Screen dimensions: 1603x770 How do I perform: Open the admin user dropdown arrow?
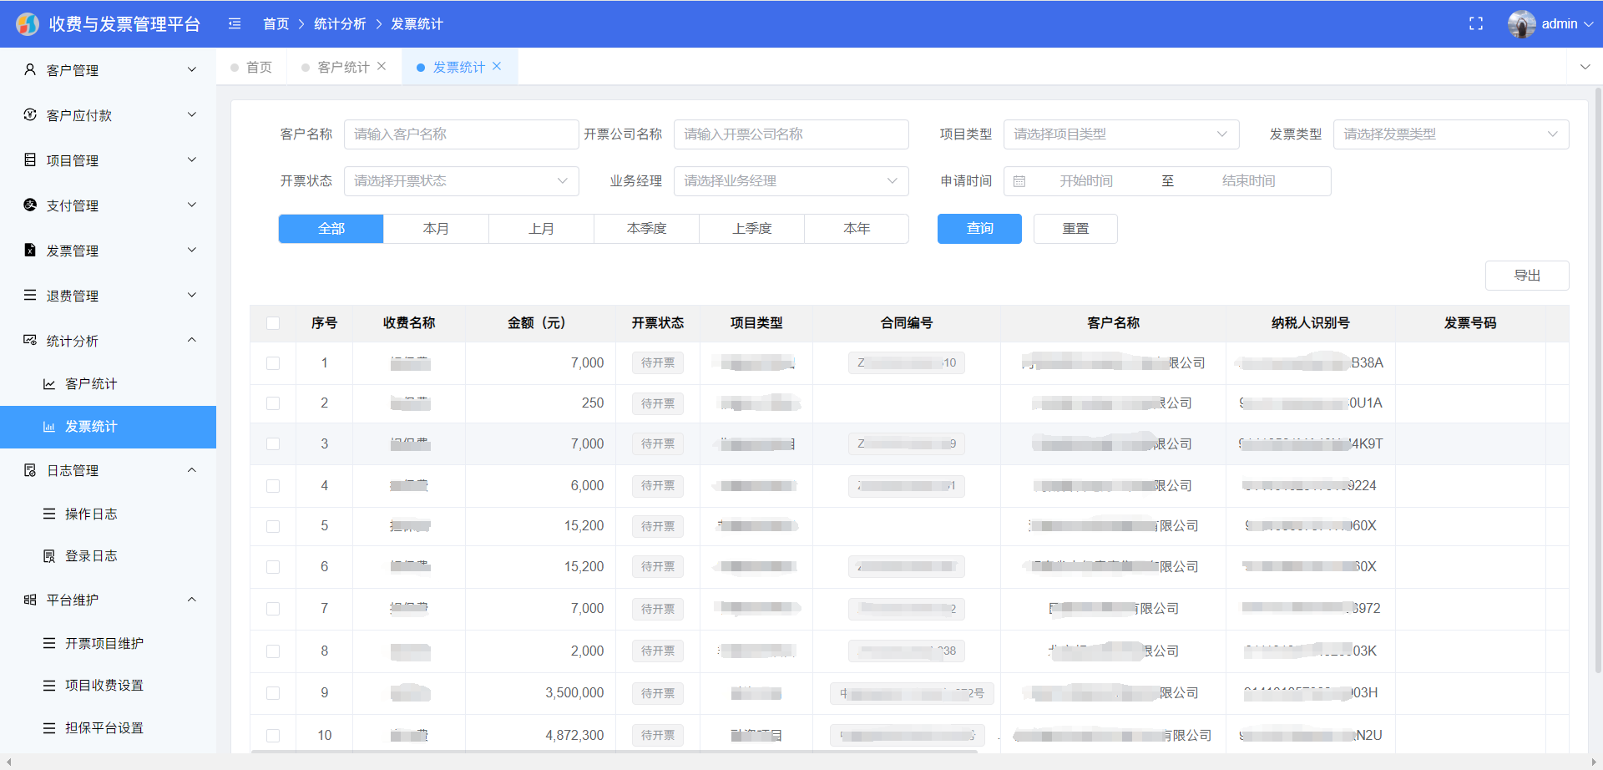(x=1588, y=24)
